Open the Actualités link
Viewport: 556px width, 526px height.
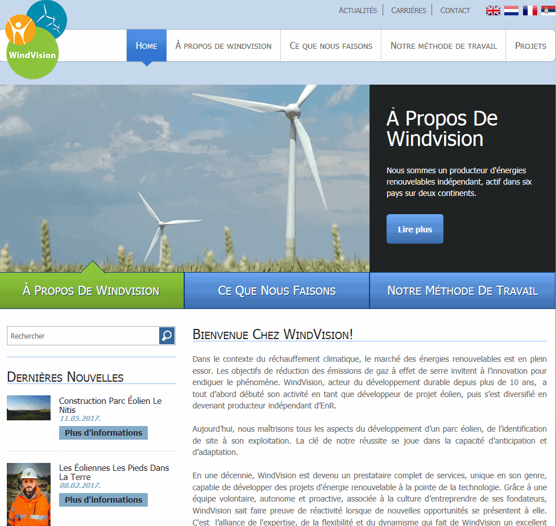358,11
